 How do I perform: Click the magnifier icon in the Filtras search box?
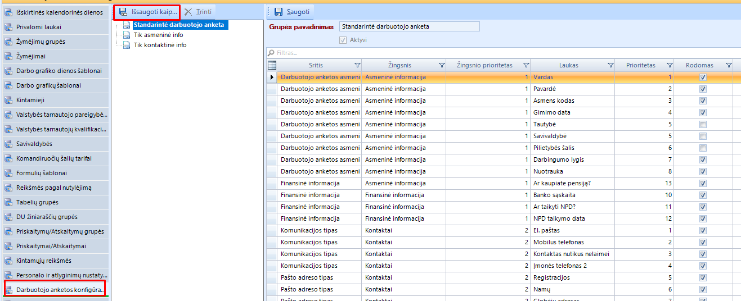click(271, 53)
